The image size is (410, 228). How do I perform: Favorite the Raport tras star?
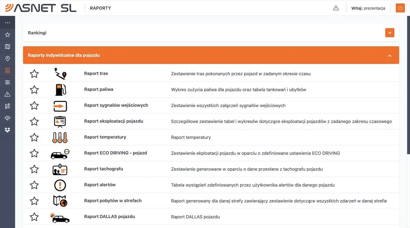coord(34,74)
